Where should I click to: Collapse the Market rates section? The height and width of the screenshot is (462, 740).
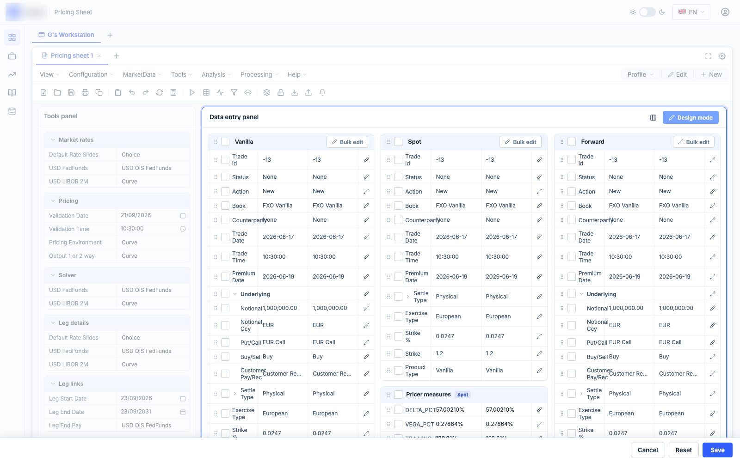53,140
